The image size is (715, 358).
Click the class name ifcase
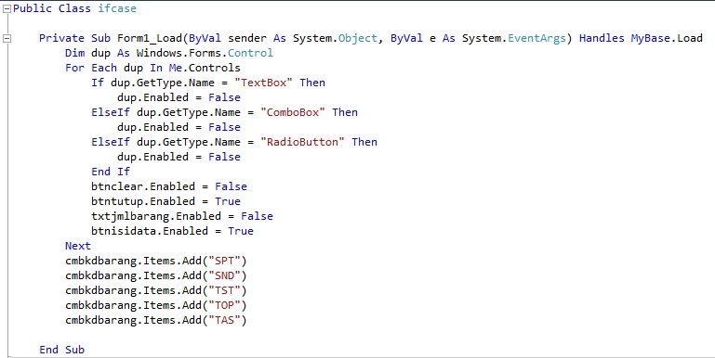point(117,8)
